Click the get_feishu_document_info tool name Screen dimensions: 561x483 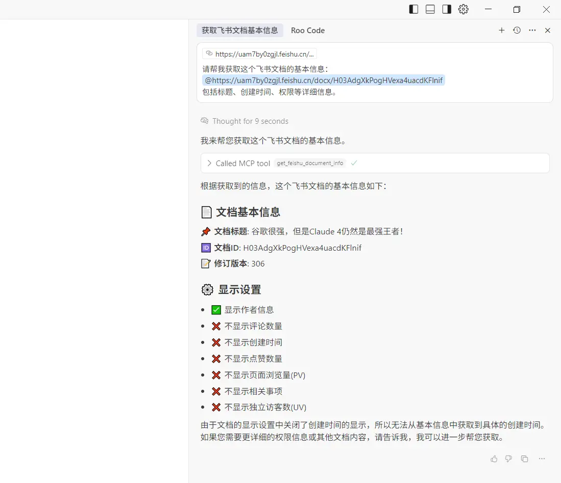[310, 163]
